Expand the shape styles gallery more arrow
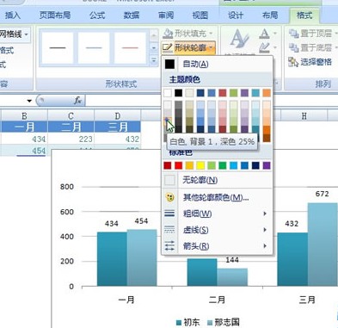The image size is (338, 328). click(x=154, y=60)
